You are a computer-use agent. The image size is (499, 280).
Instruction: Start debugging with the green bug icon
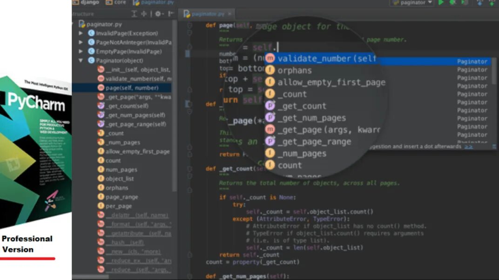(452, 2)
